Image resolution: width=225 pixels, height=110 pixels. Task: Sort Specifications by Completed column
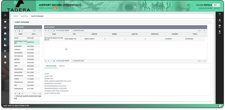click(x=155, y=34)
